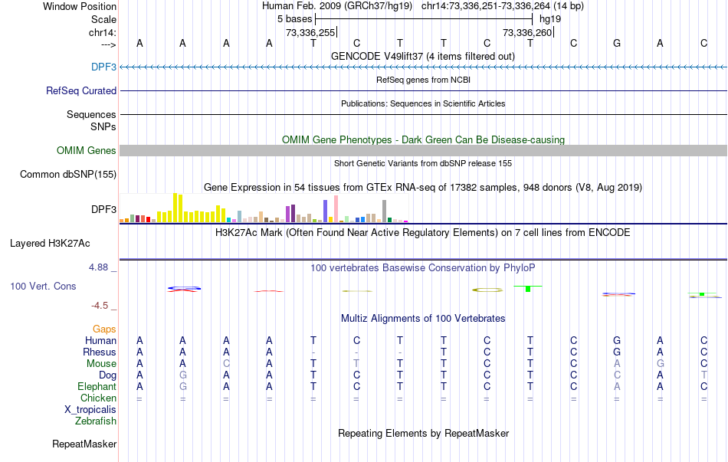The width and height of the screenshot is (728, 462).
Task: Select the DPF3 label beside the GTEx bar chart
Action: point(103,209)
